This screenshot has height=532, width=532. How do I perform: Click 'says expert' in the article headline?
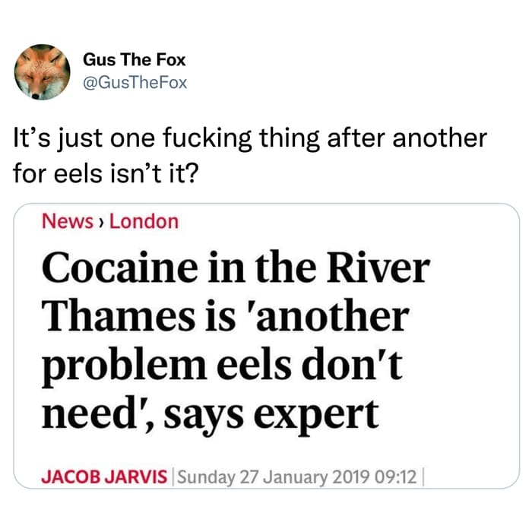(271, 415)
